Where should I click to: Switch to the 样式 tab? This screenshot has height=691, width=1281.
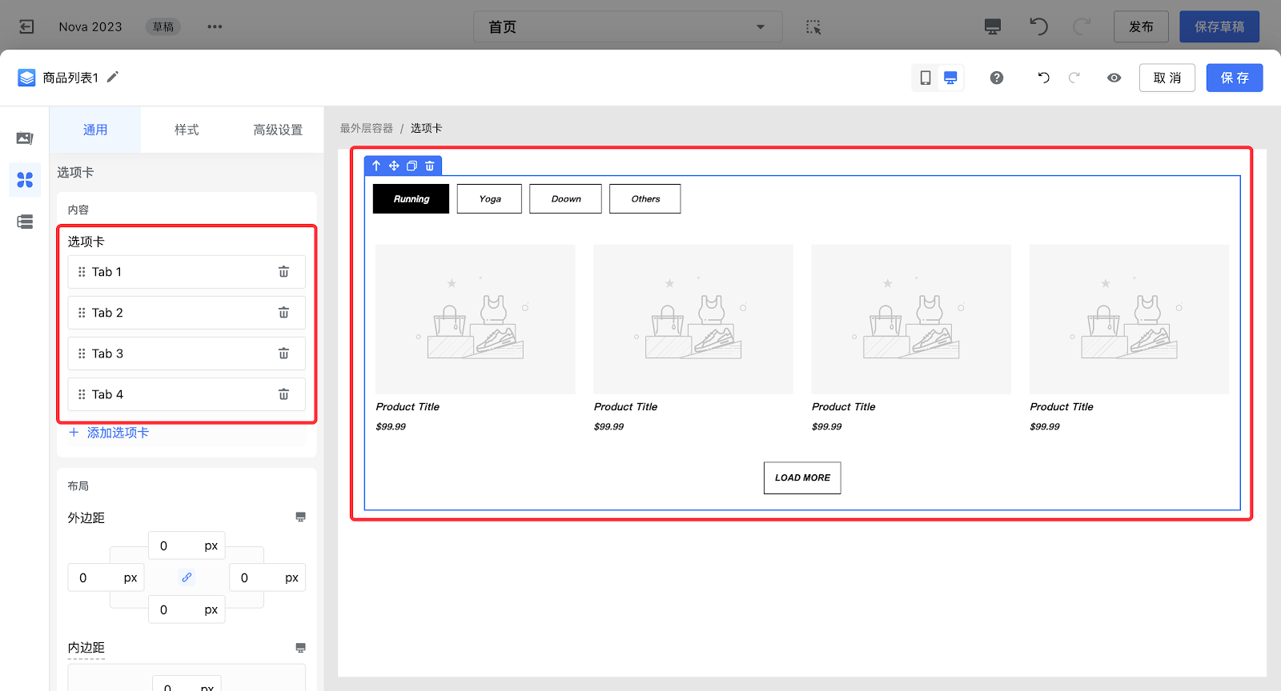click(187, 130)
